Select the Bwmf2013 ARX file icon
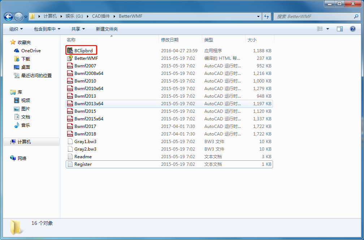Viewport: 364px width, 240px height. [x=70, y=96]
